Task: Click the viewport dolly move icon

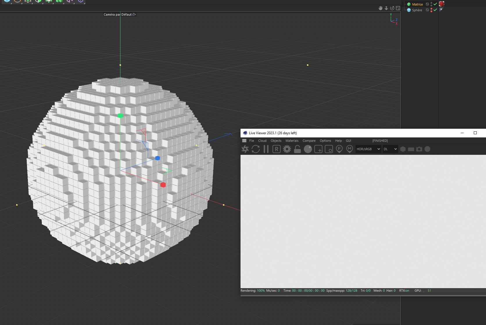Action: (386, 8)
